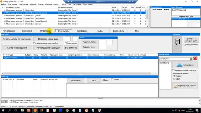Open the remote desktop monitor taskbar icon

pyautogui.click(x=99, y=110)
